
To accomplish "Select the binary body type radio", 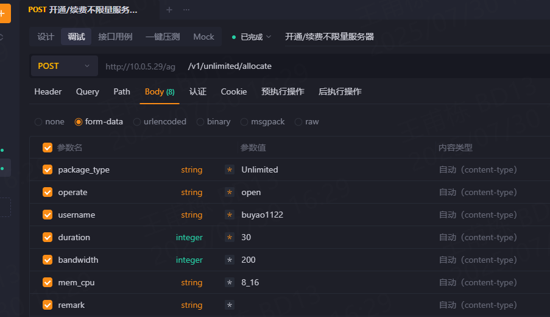I will [200, 122].
